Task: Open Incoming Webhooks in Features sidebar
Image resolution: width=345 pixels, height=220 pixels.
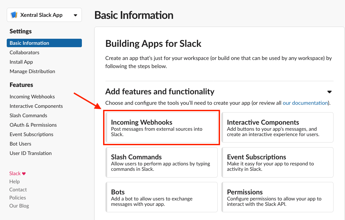Action: pos(32,97)
